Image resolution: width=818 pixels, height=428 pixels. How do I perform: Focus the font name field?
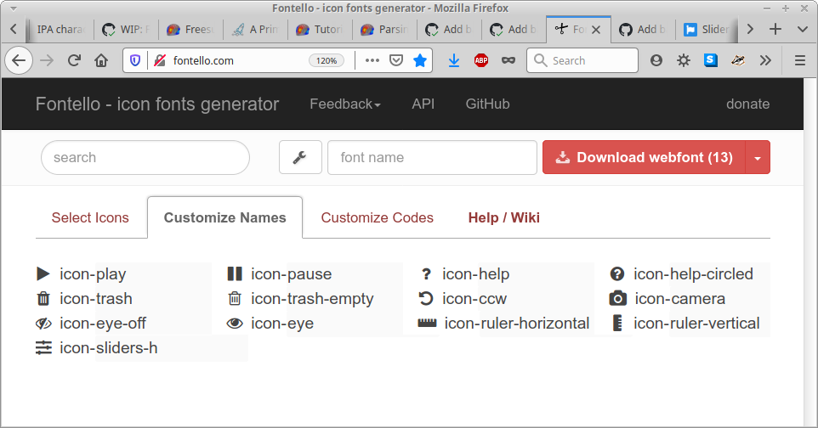point(432,157)
